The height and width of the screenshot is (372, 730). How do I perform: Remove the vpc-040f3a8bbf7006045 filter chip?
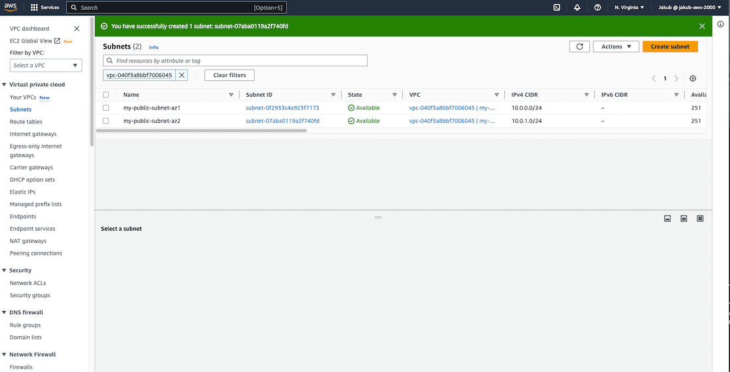click(x=182, y=75)
